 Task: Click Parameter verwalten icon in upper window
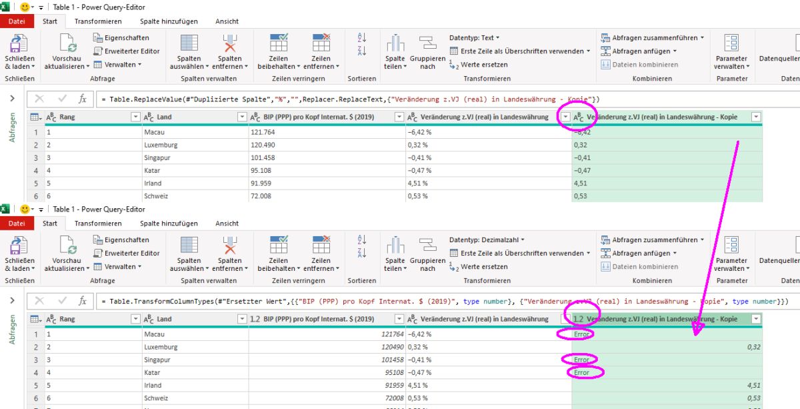[731, 43]
